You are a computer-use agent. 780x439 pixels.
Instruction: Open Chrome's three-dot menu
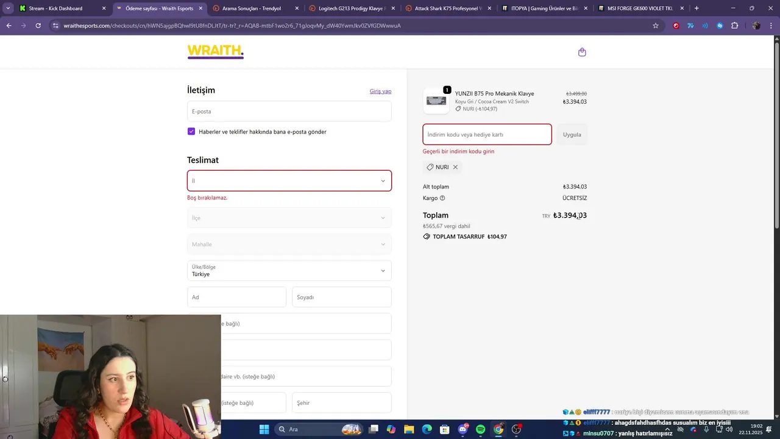(770, 26)
